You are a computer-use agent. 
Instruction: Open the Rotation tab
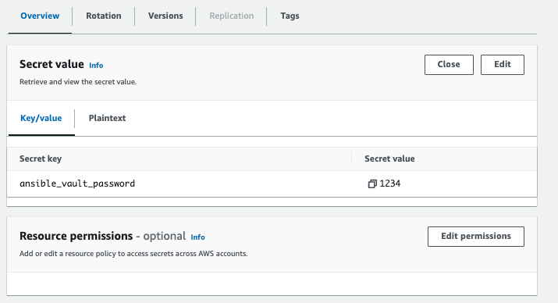coord(104,16)
